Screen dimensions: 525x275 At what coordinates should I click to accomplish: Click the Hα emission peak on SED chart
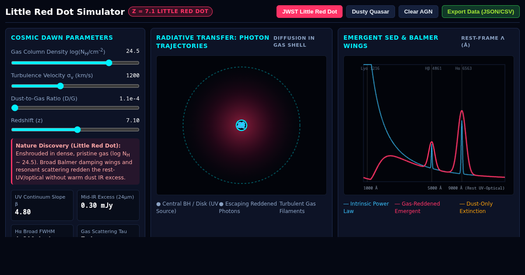pos(462,112)
